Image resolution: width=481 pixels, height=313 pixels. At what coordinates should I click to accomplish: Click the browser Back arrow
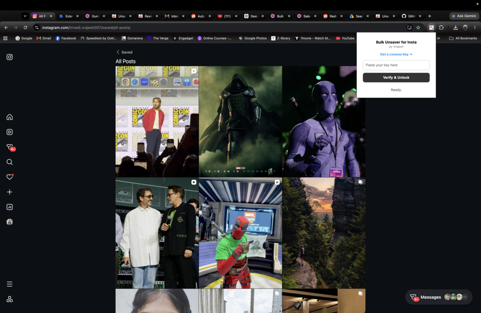tap(6, 28)
